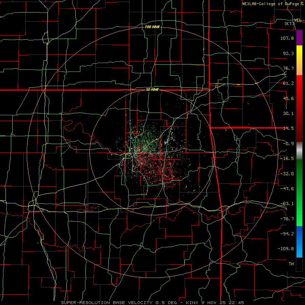Click the -16.5 velocity scale value

click(287, 159)
